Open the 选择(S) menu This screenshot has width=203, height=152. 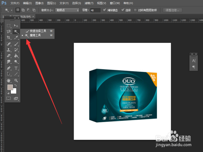(76, 3)
